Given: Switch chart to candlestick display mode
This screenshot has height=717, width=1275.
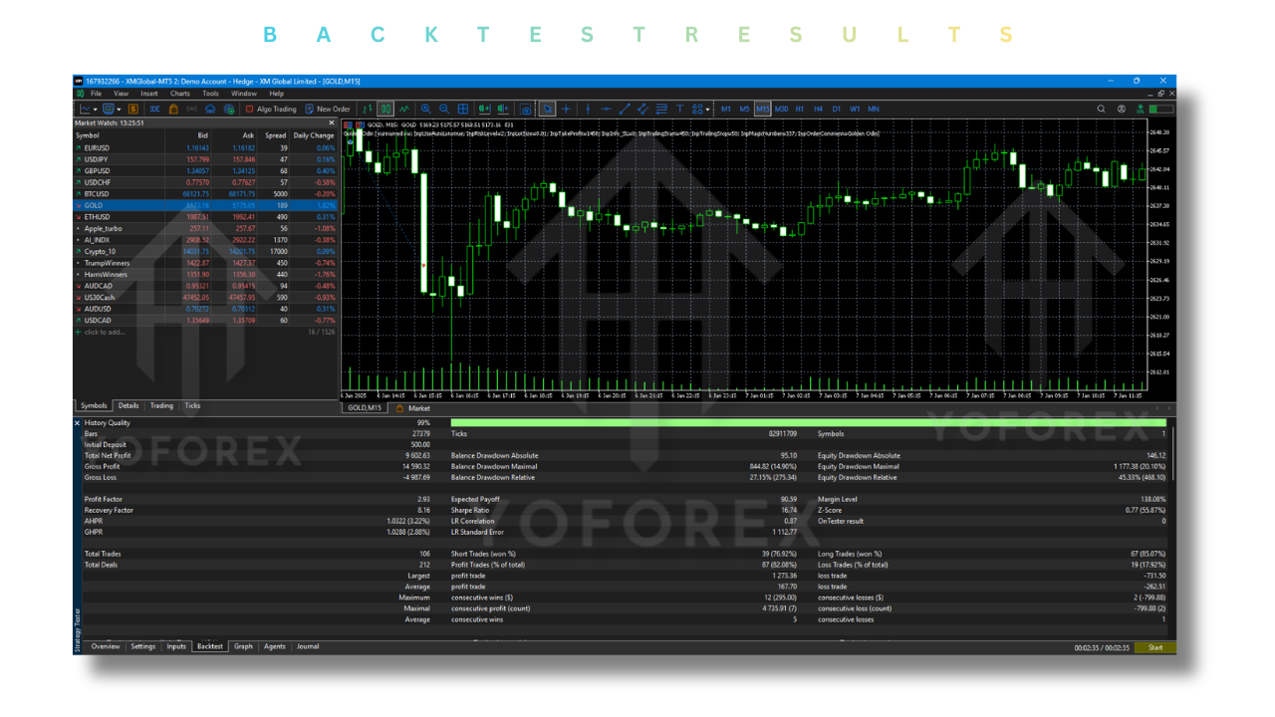Looking at the screenshot, I should tap(385, 109).
